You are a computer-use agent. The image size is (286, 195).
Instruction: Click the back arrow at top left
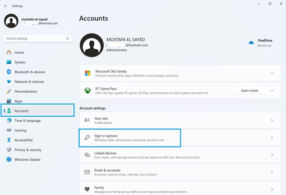pyautogui.click(x=5, y=6)
